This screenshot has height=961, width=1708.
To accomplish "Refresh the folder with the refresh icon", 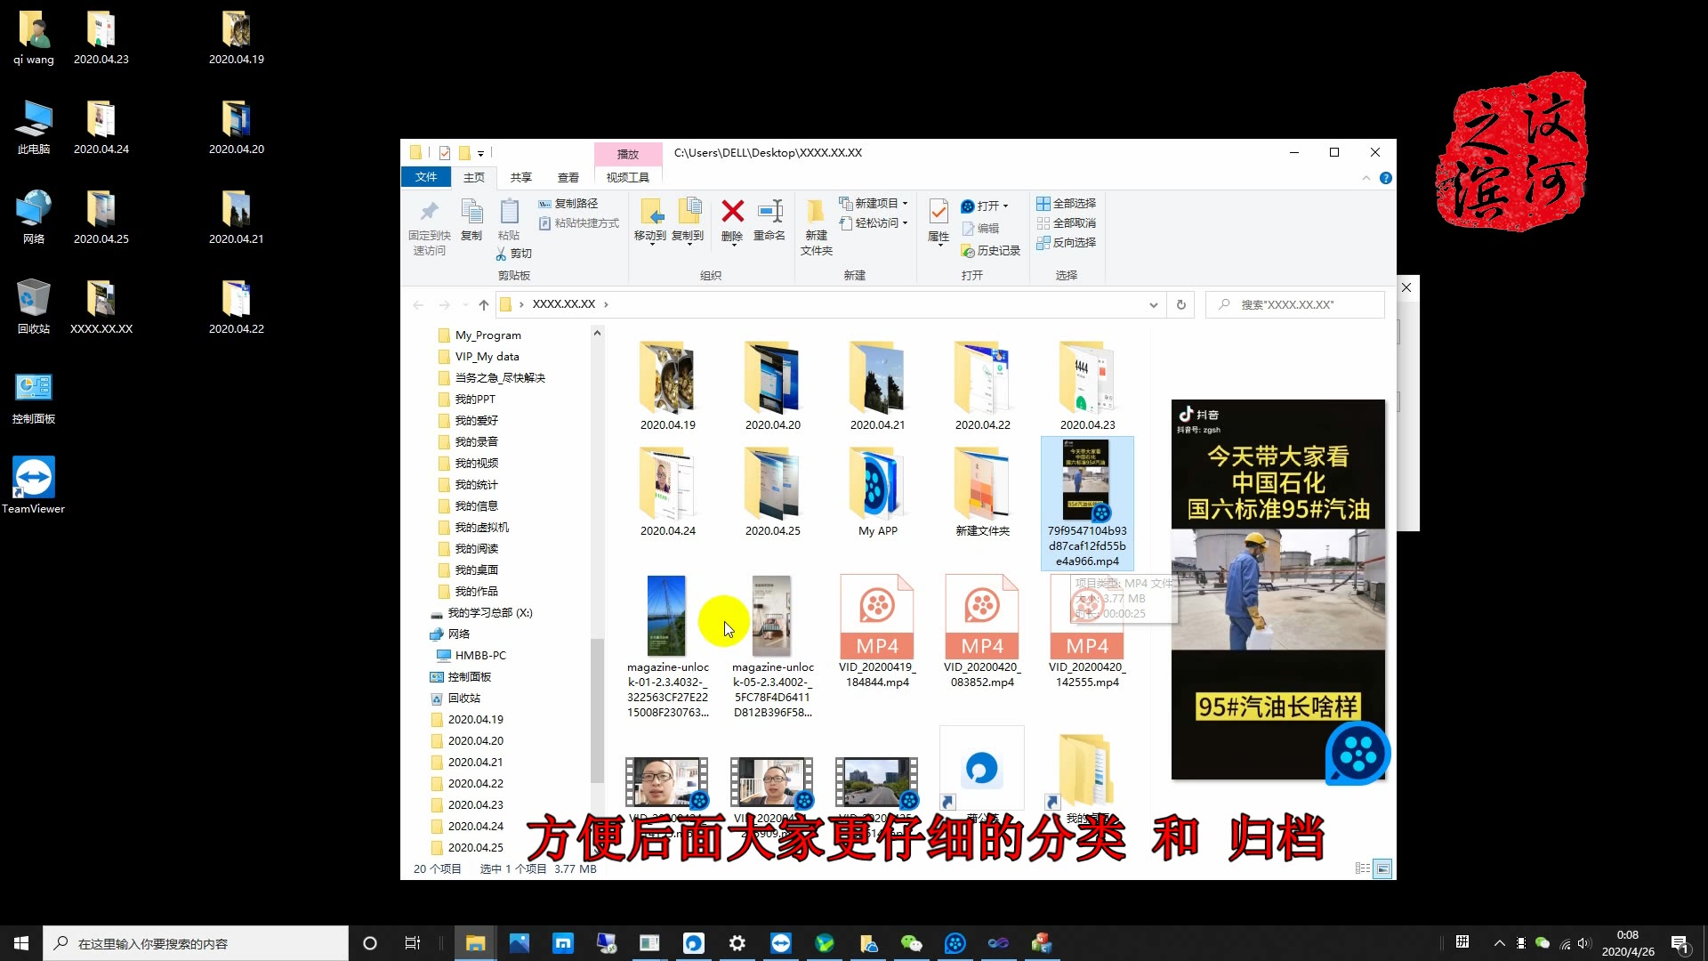I will coord(1180,304).
